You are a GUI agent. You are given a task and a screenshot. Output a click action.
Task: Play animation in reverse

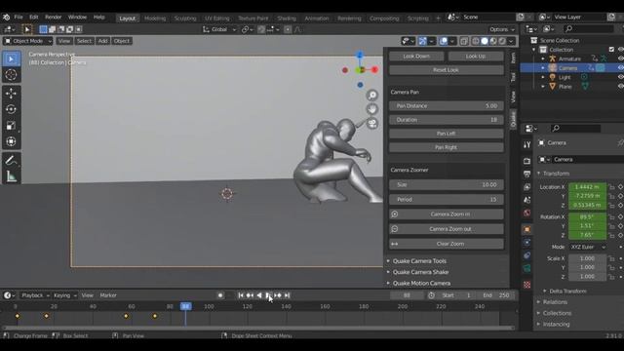pos(259,295)
